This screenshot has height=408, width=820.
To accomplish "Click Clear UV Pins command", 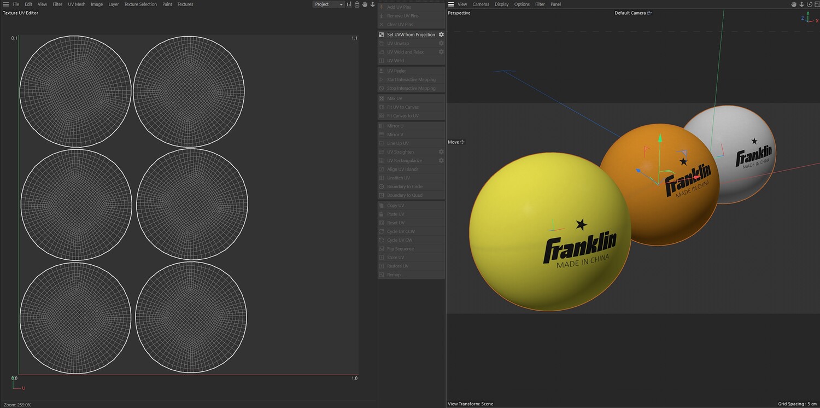I will (411, 25).
